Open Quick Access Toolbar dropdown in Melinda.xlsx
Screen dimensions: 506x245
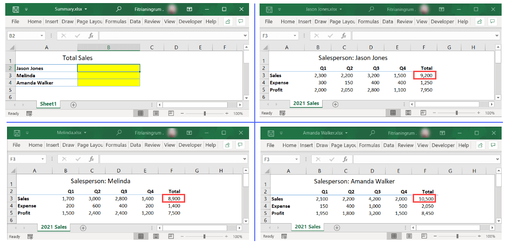[28, 133]
